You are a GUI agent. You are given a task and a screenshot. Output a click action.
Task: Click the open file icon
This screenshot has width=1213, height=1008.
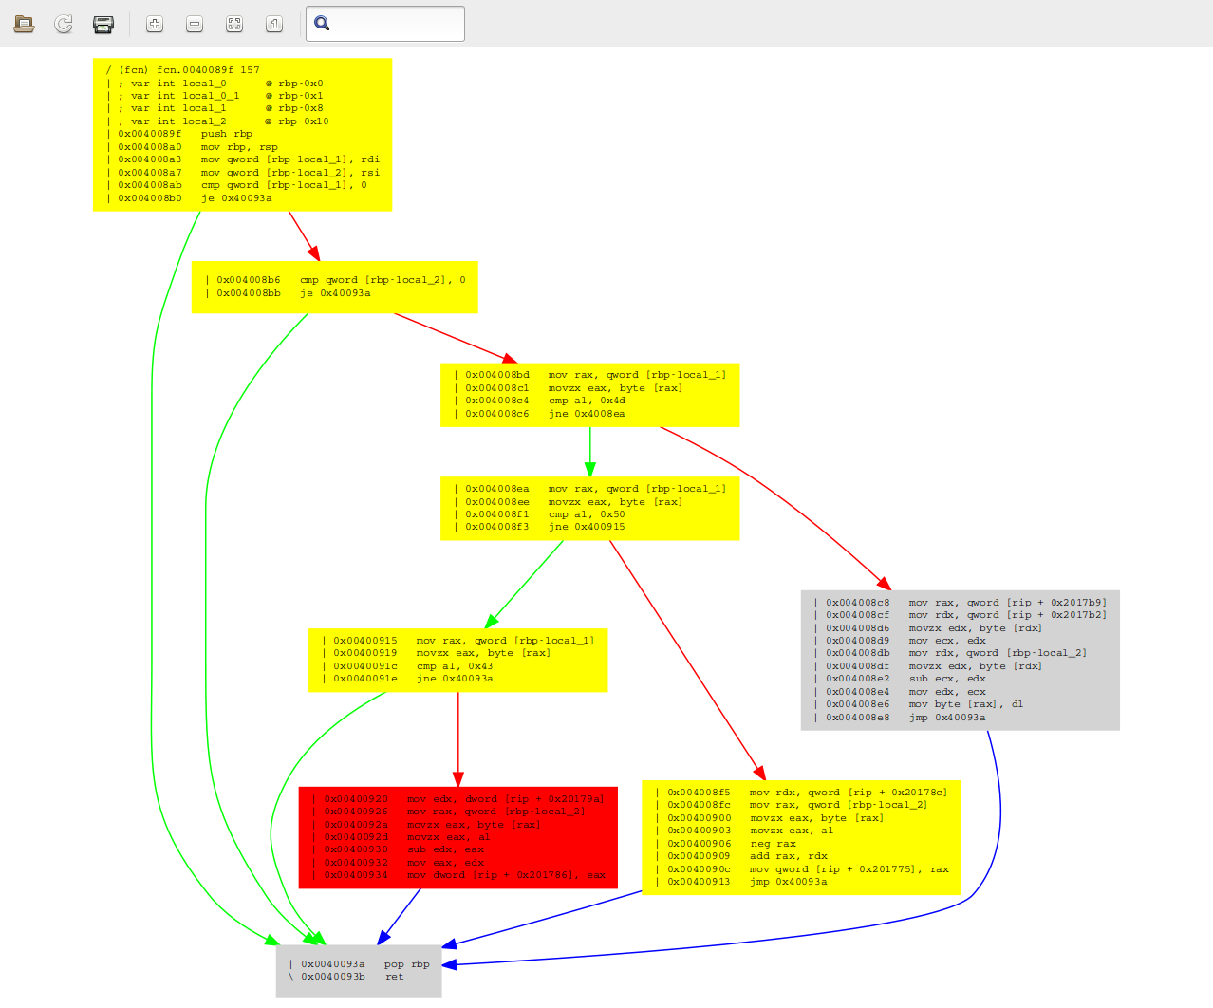coord(24,23)
